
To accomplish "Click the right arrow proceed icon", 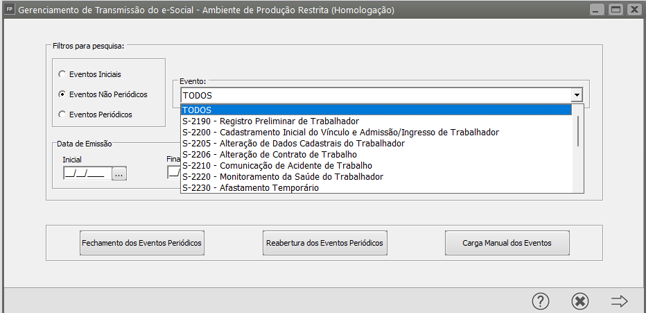I will pyautogui.click(x=619, y=301).
